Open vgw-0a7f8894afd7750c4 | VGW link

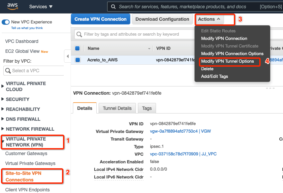[x=180, y=131]
